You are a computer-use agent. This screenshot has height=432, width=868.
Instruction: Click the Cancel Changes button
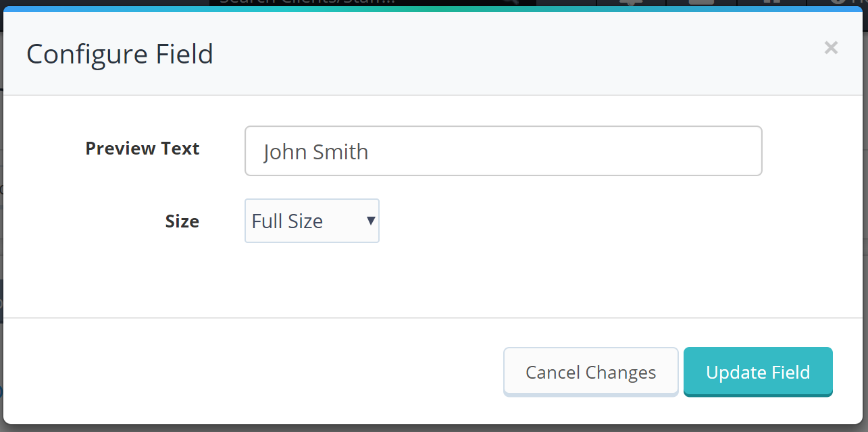tap(591, 372)
